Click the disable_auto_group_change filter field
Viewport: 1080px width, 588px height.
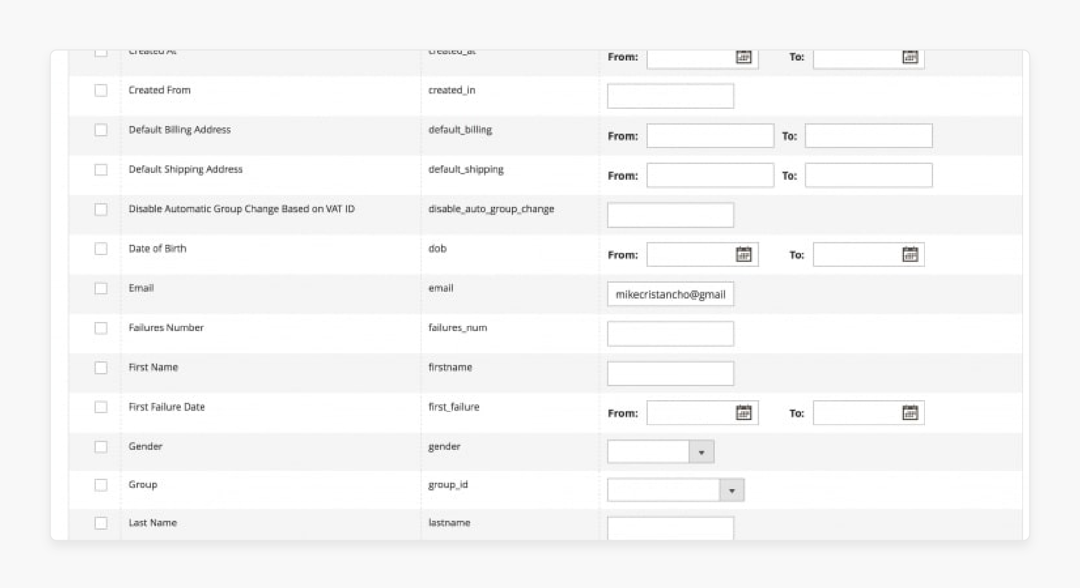click(670, 215)
